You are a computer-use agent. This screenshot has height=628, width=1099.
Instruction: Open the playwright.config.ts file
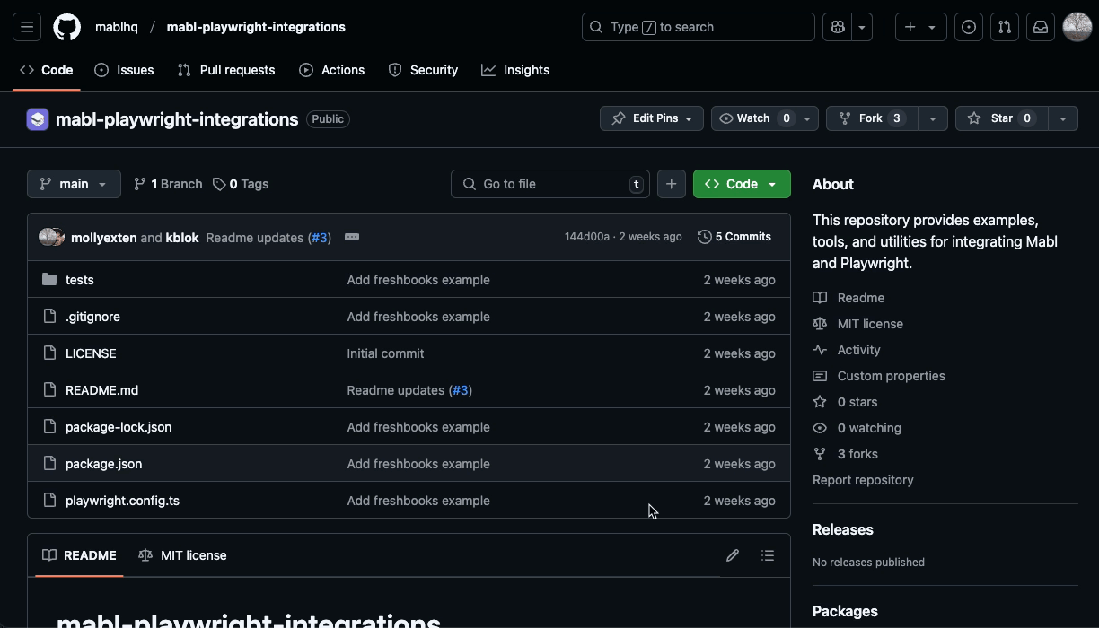point(122,501)
